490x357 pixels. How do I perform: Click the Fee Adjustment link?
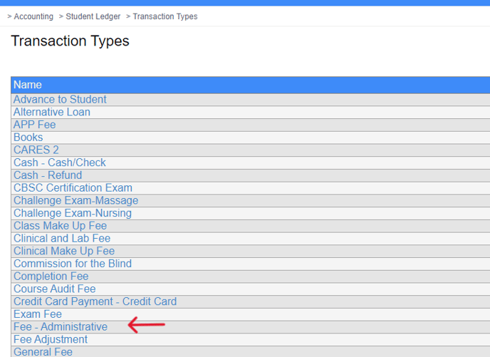click(x=51, y=340)
